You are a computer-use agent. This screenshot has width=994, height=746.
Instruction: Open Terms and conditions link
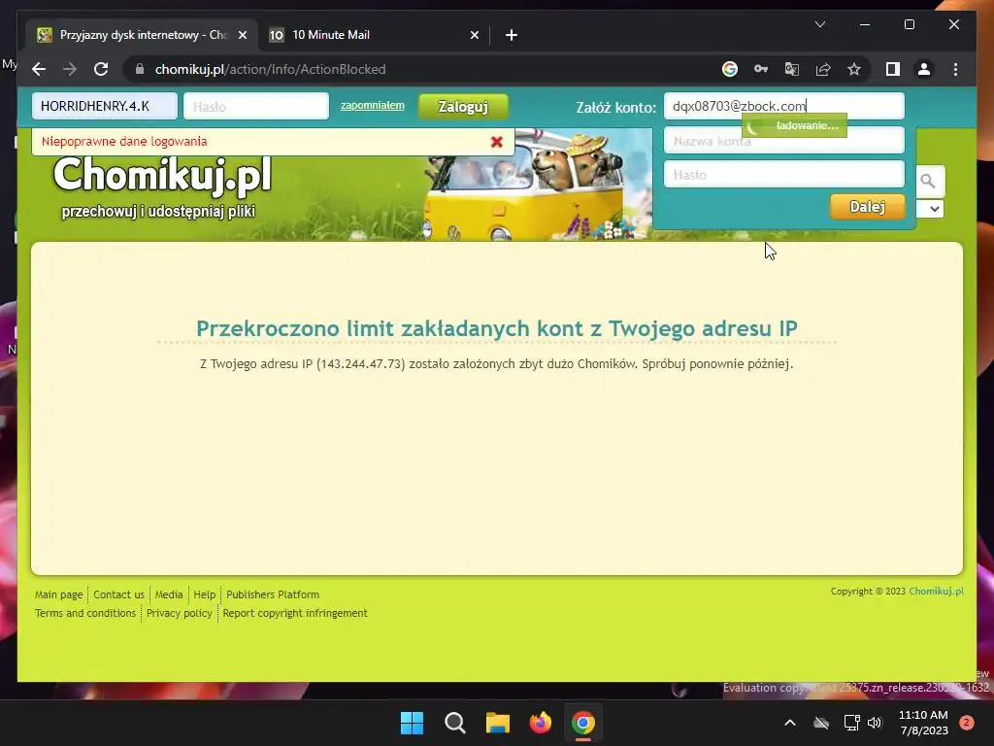85,613
